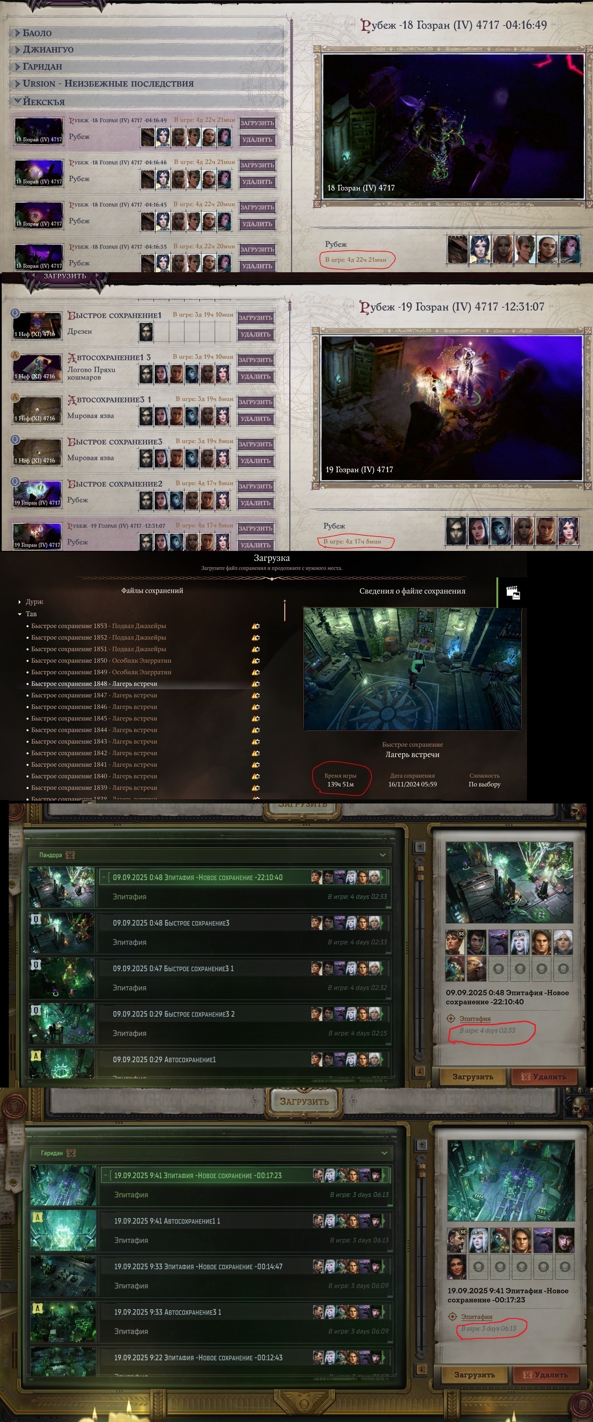Click Удалить below the 19.09.2025 9:41 save details
Viewport: 593px width, 1422px height.
pos(546,1374)
